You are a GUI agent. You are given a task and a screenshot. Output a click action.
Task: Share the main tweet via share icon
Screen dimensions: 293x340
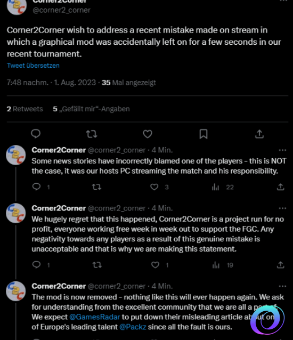click(259, 134)
